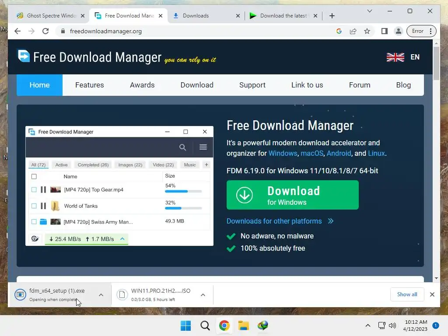The image size is (448, 336).
Task: Open fdm_x64_setup (1).exe download options chevron
Action: coord(101,295)
